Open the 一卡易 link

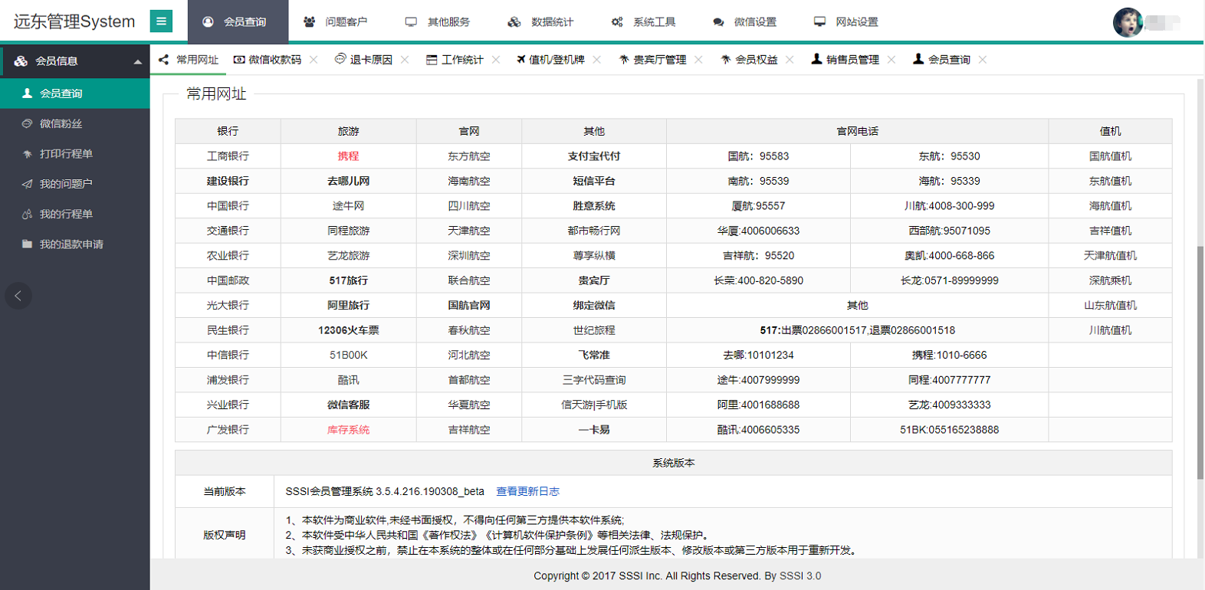(x=594, y=430)
